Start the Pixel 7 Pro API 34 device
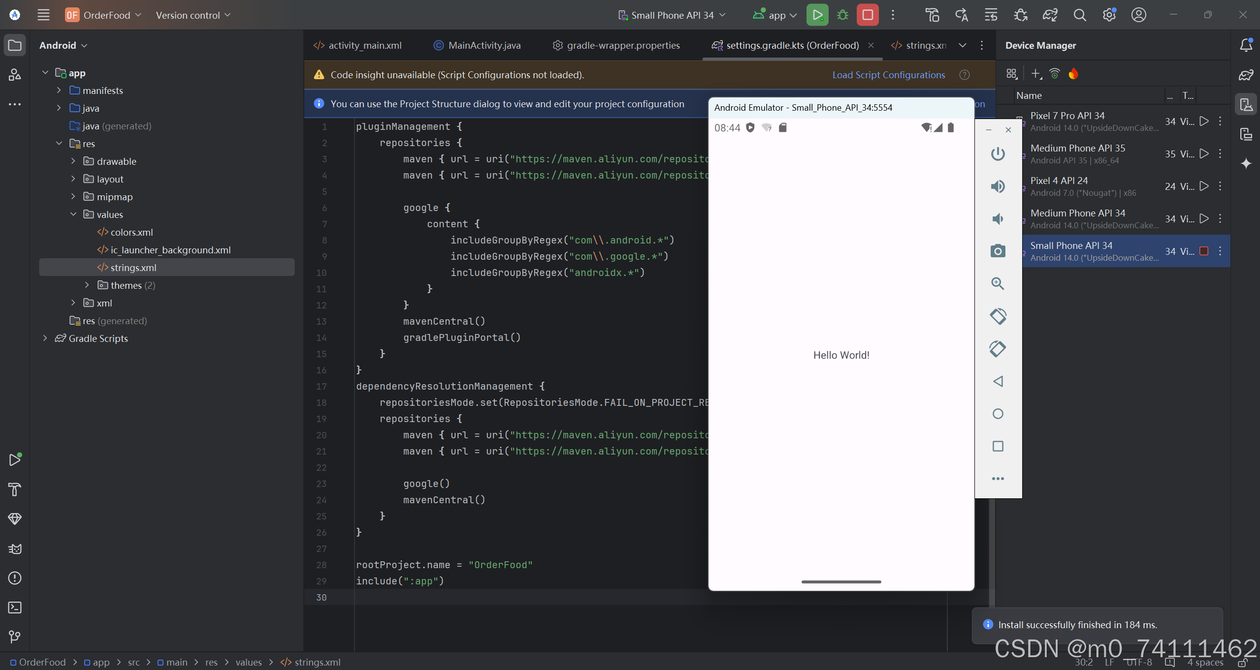 click(x=1204, y=121)
